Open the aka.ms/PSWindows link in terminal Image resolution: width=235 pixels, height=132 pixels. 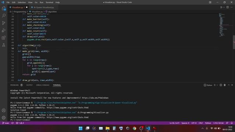[x=95, y=98]
